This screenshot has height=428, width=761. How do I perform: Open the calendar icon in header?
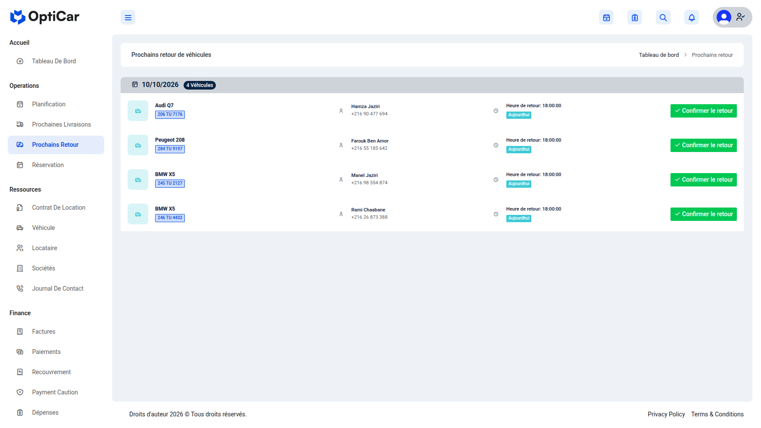tap(606, 18)
